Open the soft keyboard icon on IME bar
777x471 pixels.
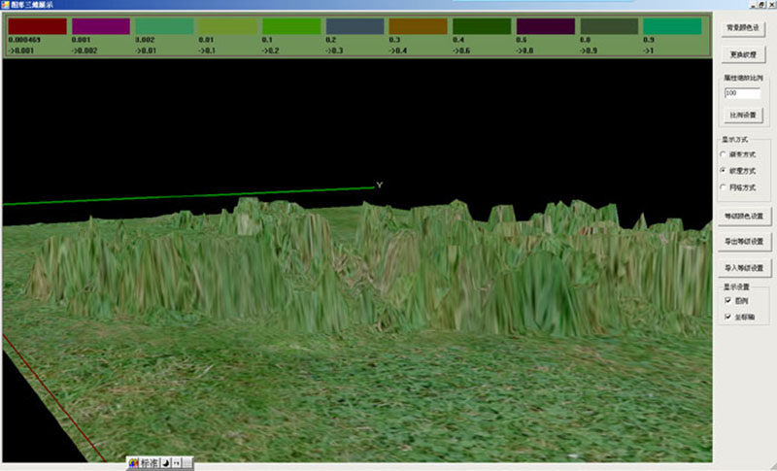click(187, 463)
